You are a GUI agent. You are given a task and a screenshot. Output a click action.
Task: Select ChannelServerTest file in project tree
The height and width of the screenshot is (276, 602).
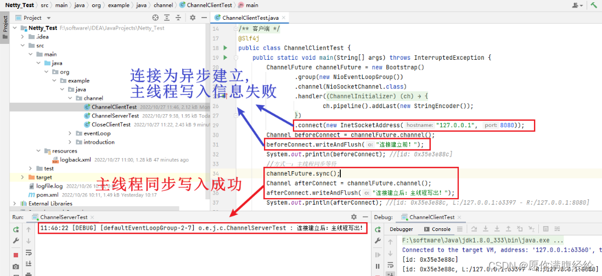115,116
